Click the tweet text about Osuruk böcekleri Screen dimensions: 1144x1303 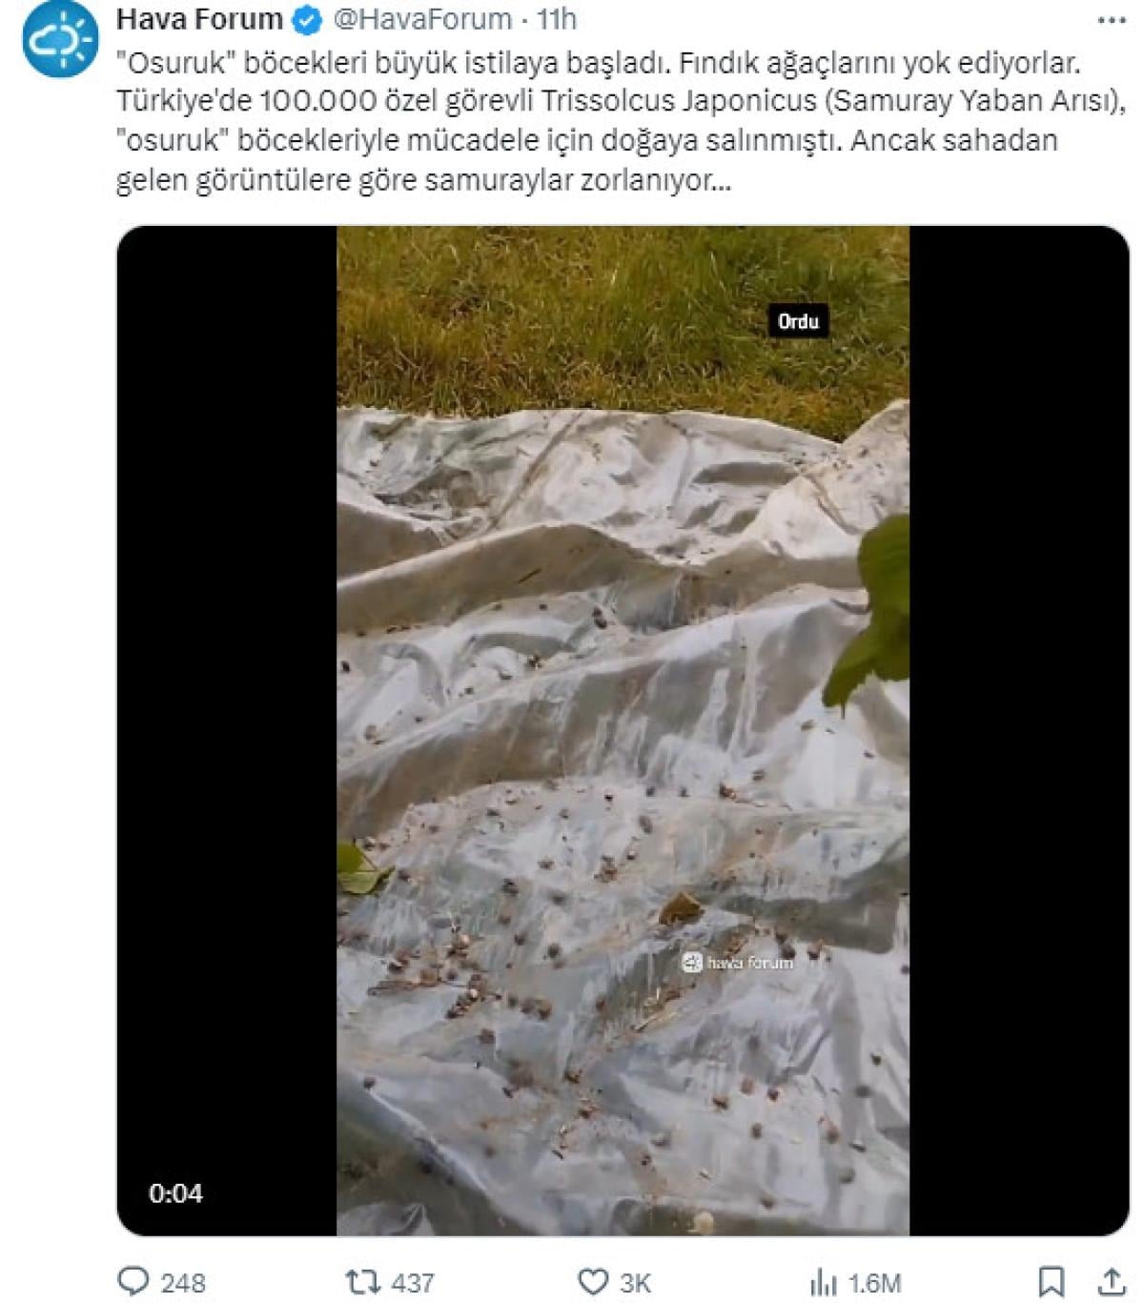621,121
